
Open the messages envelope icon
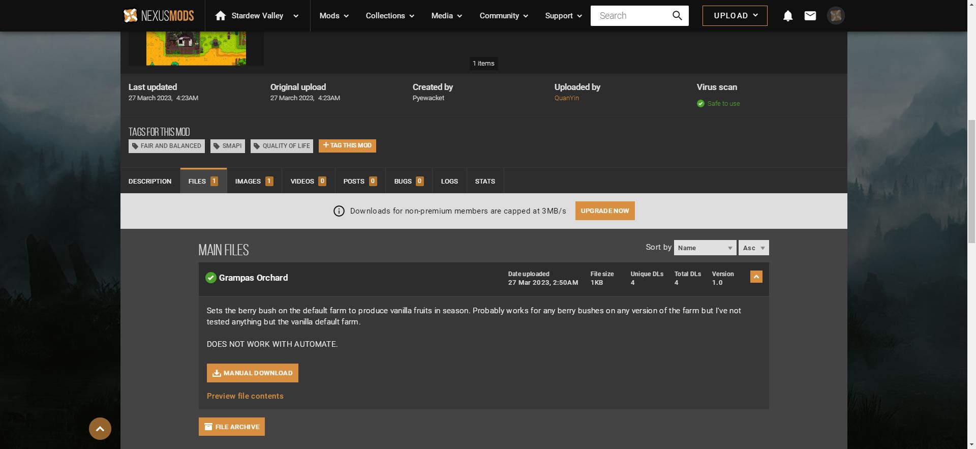(810, 16)
